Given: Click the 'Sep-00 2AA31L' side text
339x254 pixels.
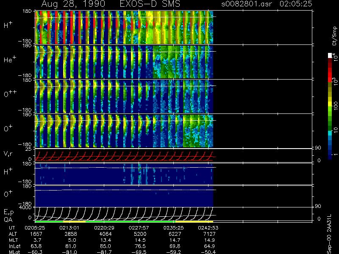Looking at the screenshot, I should [x=329, y=235].
